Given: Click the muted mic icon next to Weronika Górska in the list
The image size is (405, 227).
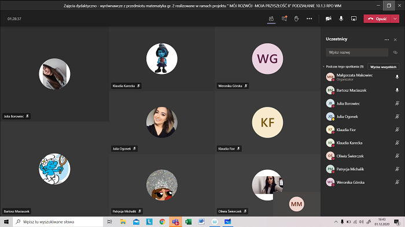Looking at the screenshot, I should coord(397,182).
